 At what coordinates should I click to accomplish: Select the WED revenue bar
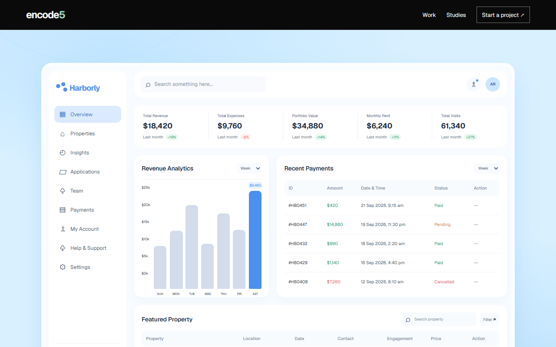pos(208,266)
